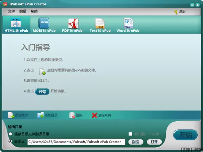This screenshot has height=152, width=203.
Task: Click the key icon next to 注册
Action: point(176,12)
